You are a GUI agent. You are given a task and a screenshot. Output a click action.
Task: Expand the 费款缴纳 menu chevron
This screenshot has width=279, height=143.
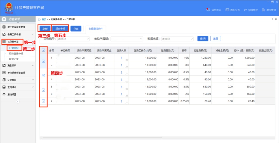point(33,66)
